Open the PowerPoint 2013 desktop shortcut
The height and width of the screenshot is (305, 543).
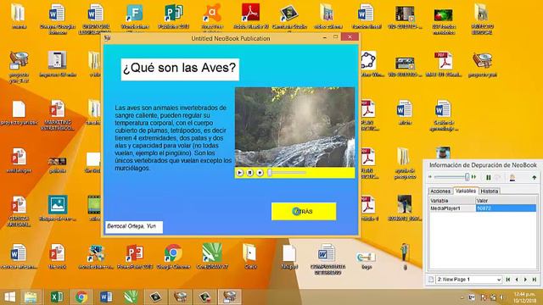pyautogui.click(x=135, y=257)
